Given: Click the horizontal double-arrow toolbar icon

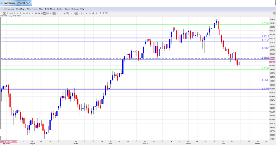Looking at the screenshot, I should 64,13.
